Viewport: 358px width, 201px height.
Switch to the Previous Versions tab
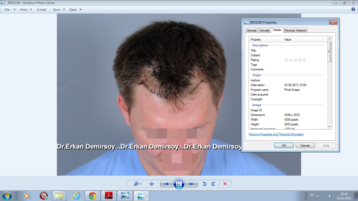click(295, 30)
